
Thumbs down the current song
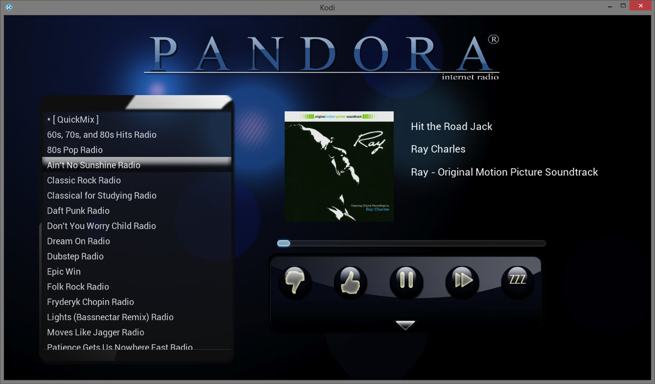tap(295, 281)
